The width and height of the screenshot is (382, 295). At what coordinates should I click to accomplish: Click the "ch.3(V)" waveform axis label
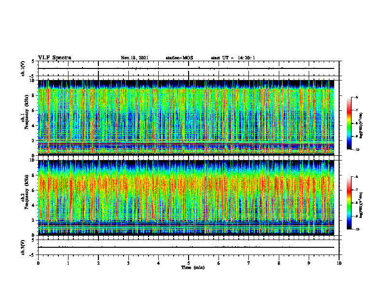[23, 248]
